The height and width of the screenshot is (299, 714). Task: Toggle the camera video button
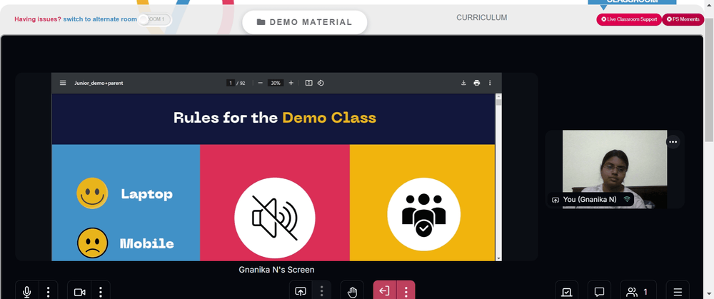point(80,292)
